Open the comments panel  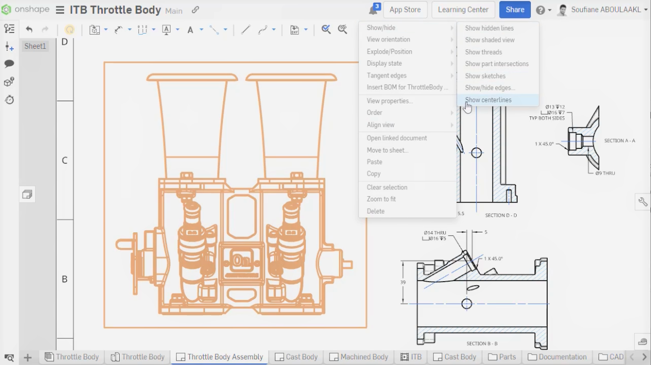point(9,64)
